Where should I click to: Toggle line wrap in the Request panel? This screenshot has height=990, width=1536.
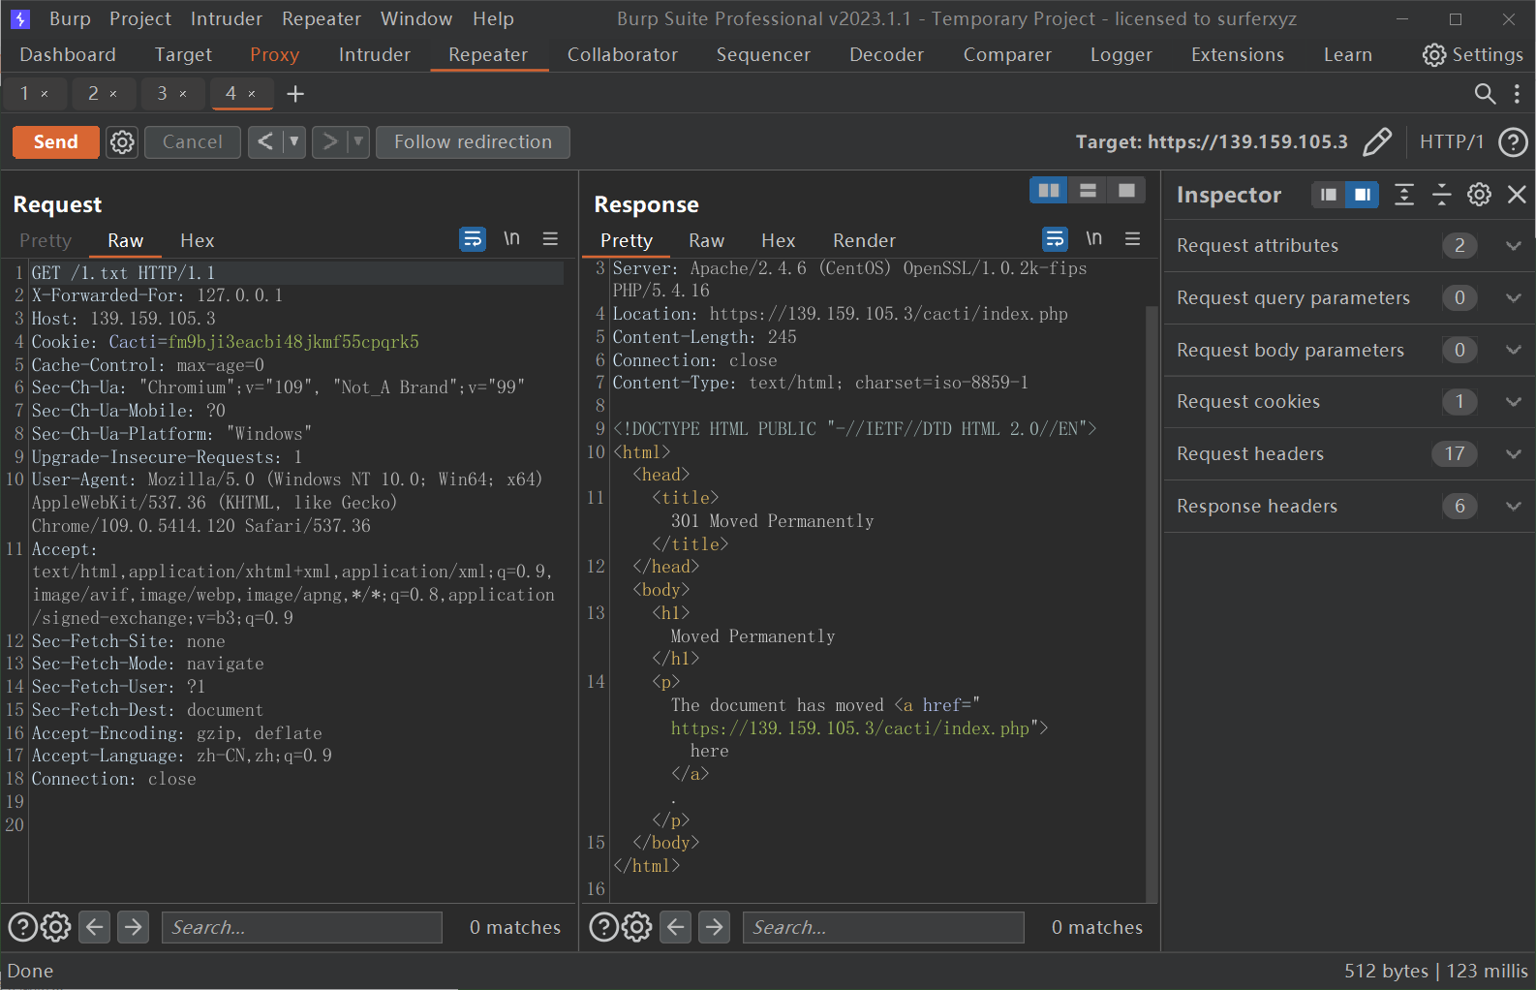click(472, 239)
